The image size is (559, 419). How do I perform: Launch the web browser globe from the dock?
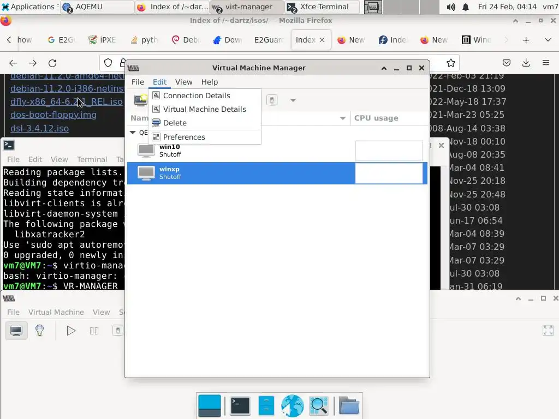(293, 406)
